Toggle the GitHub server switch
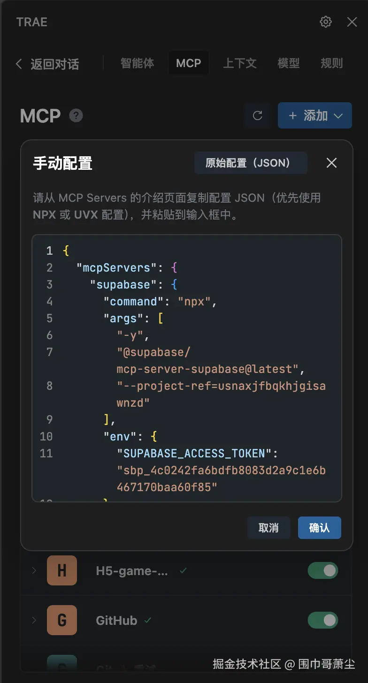Image resolution: width=368 pixels, height=683 pixels. (x=323, y=620)
